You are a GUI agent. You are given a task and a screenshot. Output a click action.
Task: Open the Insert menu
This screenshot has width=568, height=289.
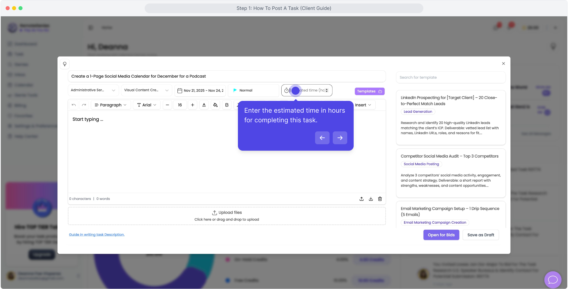(x=363, y=105)
